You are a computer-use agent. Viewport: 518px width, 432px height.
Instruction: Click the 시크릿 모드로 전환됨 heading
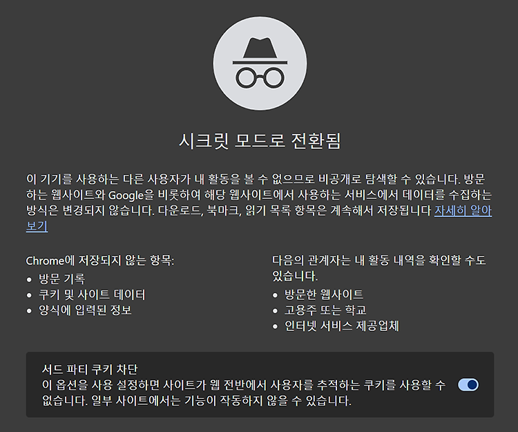click(260, 141)
